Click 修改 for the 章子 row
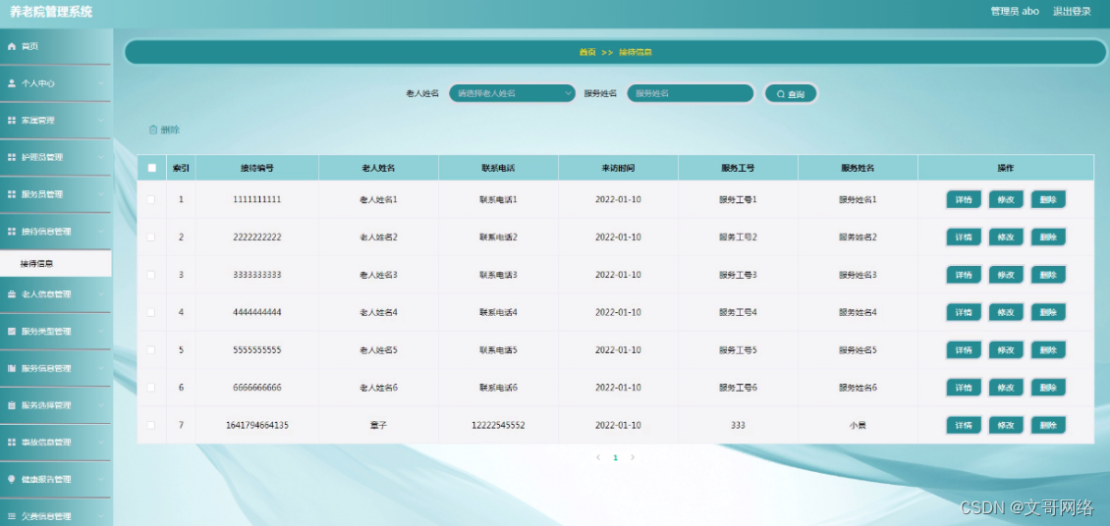This screenshot has width=1110, height=526. point(1006,425)
